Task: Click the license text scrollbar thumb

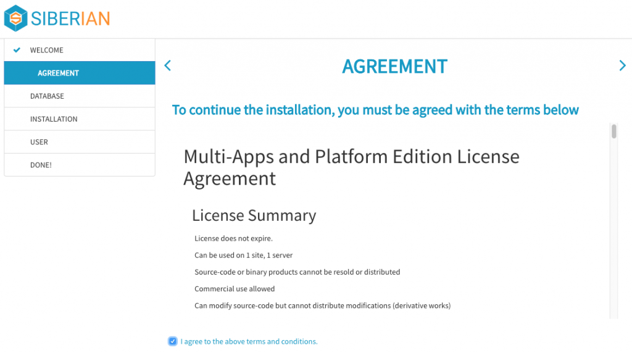Action: 614,131
